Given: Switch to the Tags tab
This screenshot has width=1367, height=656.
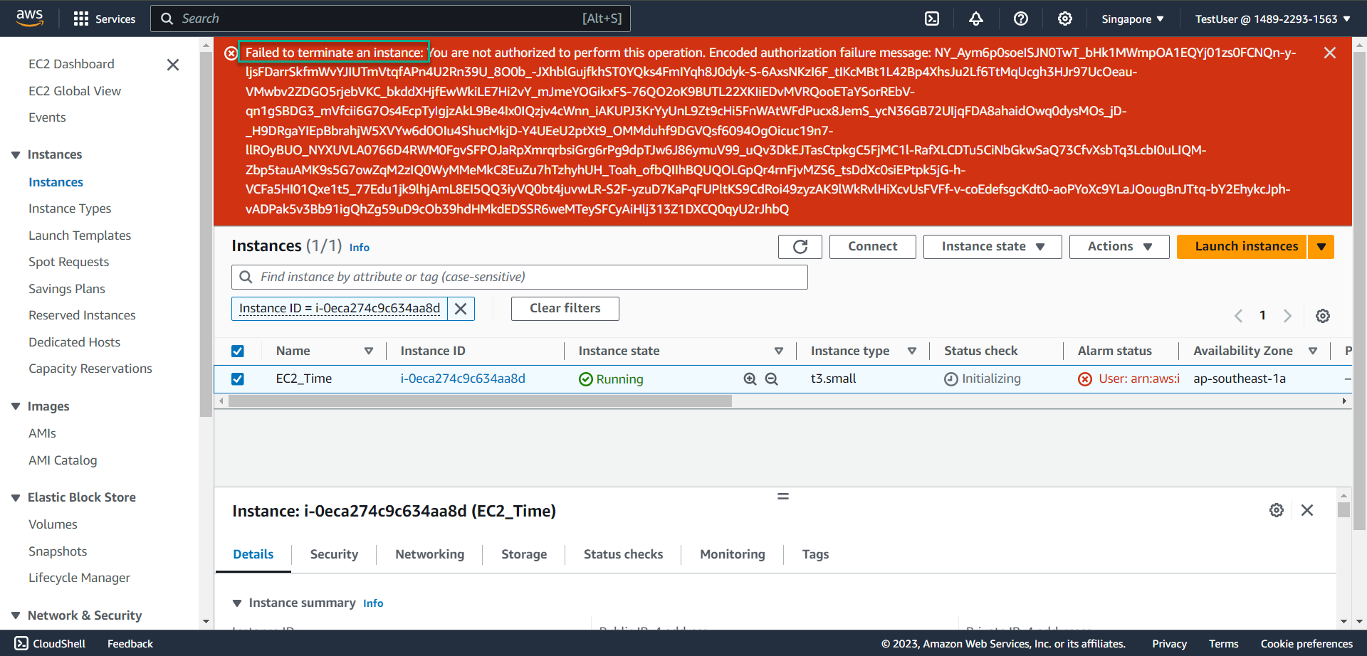Looking at the screenshot, I should (815, 554).
